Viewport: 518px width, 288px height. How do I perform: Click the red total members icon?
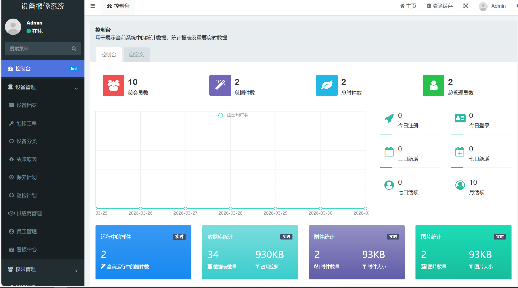click(x=113, y=85)
